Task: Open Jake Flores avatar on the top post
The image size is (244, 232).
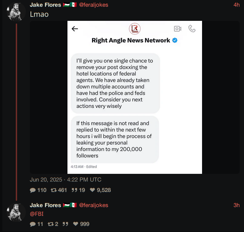Action: click(16, 12)
